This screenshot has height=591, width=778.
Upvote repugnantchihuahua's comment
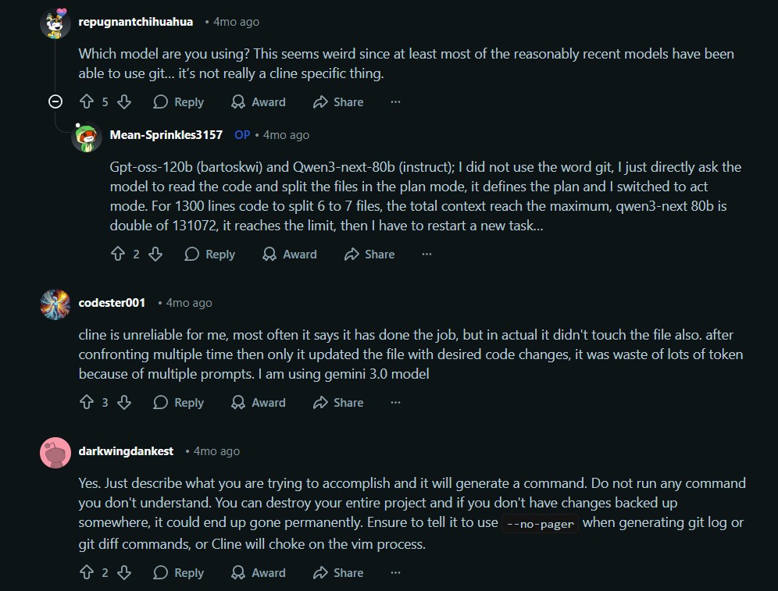[87, 102]
